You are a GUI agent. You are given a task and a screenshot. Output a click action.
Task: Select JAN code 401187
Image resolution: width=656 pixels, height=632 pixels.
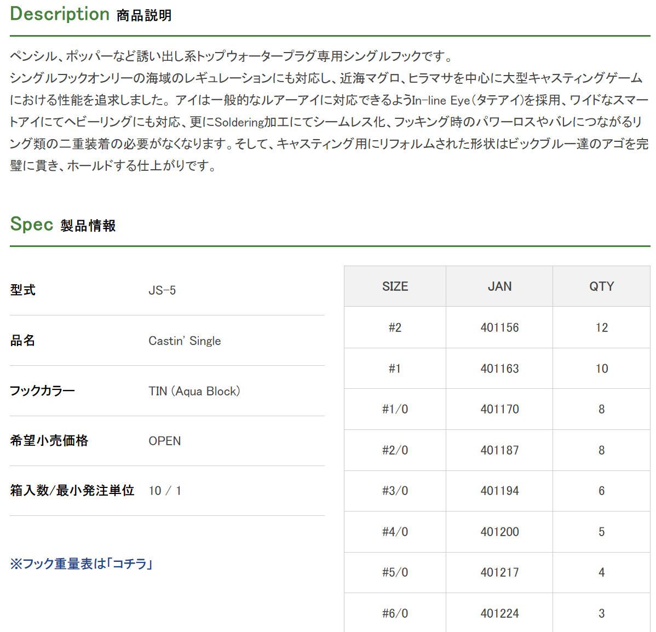pos(499,450)
